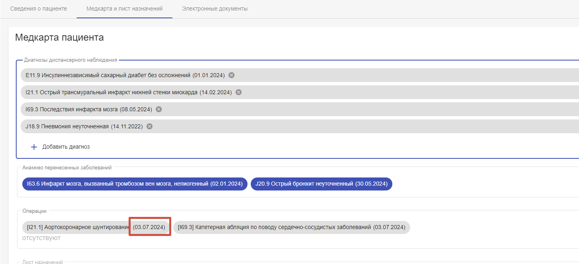Remove the I21.1 infarct diagnosis via x icon
Screen dimensions: 579x264
click(239, 92)
